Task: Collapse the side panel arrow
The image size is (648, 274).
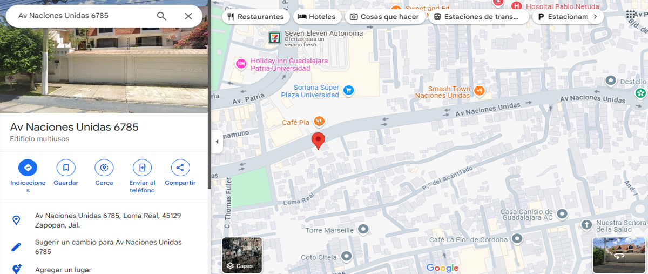Action: (x=217, y=142)
